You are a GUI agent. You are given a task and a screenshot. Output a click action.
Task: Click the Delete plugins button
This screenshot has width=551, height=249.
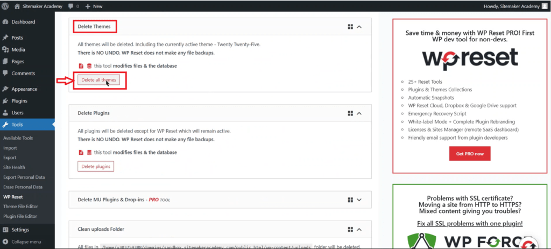[x=96, y=166]
